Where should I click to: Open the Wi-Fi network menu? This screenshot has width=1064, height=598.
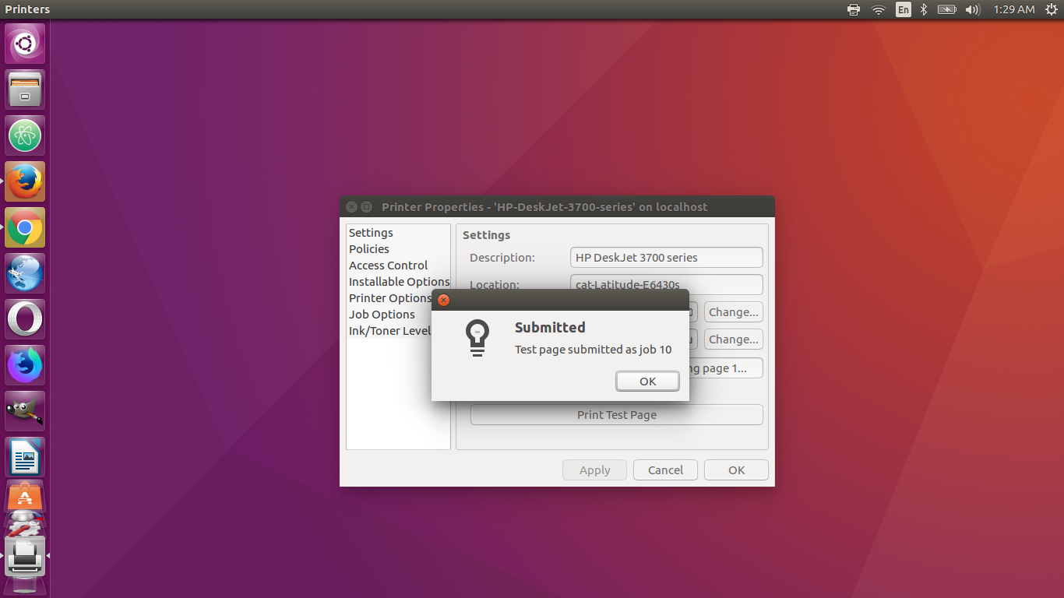click(x=879, y=9)
